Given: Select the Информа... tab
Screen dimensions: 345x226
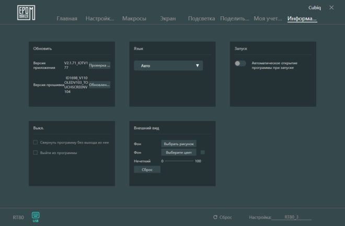Looking at the screenshot, I should tap(302, 18).
